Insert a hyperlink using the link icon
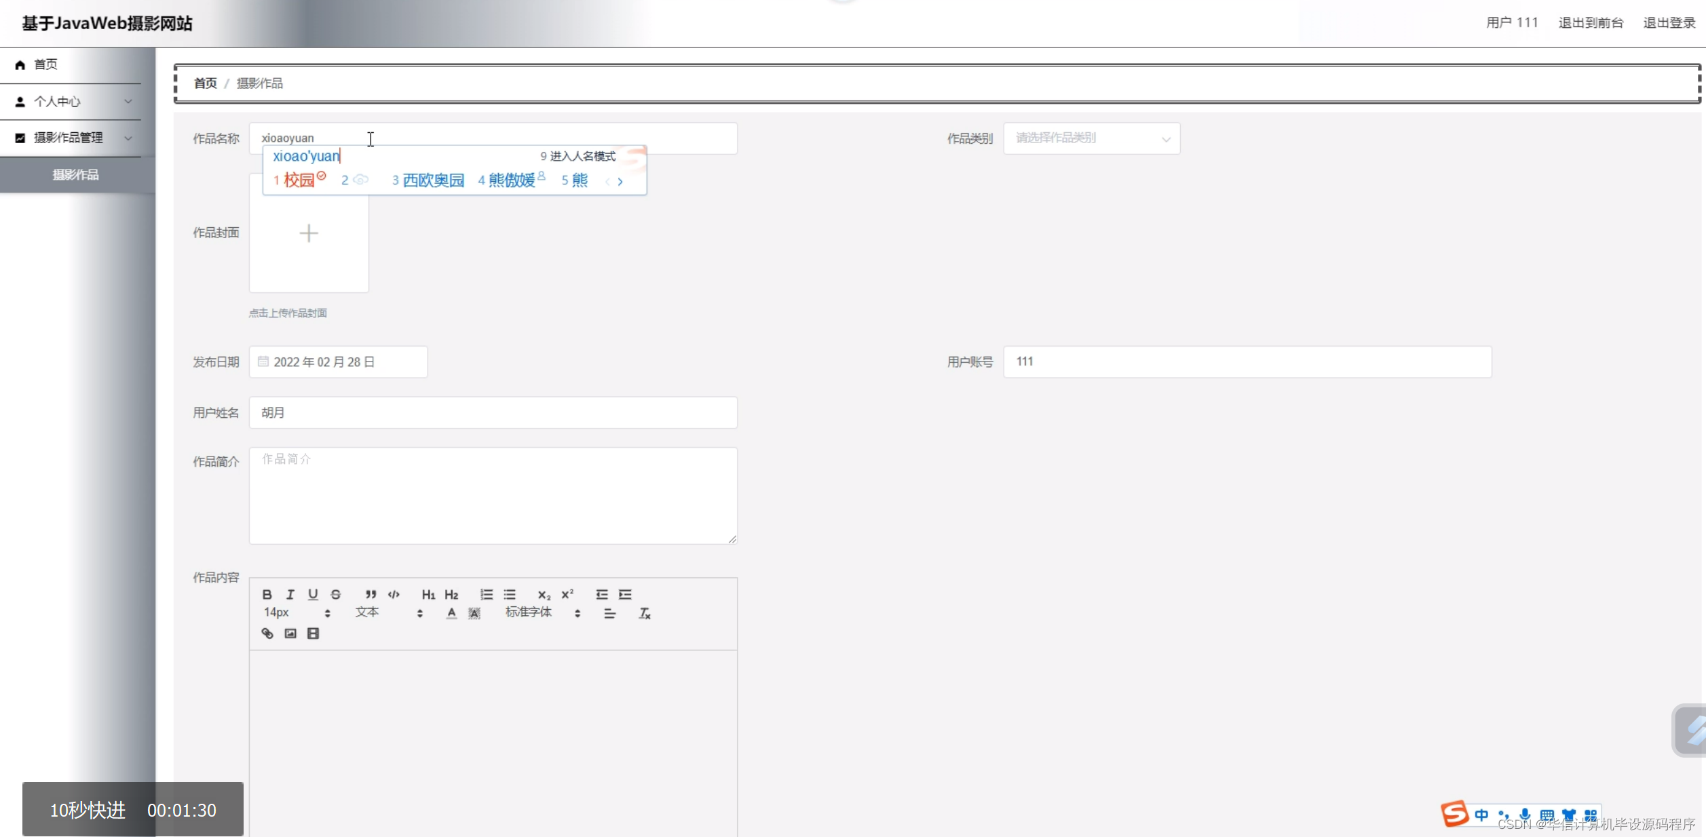 (267, 633)
